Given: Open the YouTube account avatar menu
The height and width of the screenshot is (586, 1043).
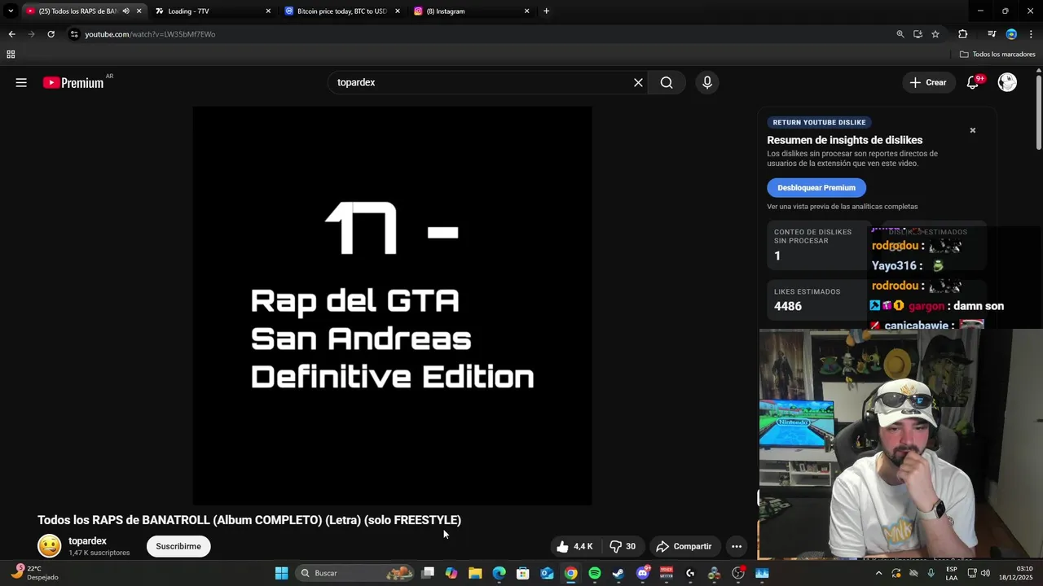Looking at the screenshot, I should [x=1007, y=82].
